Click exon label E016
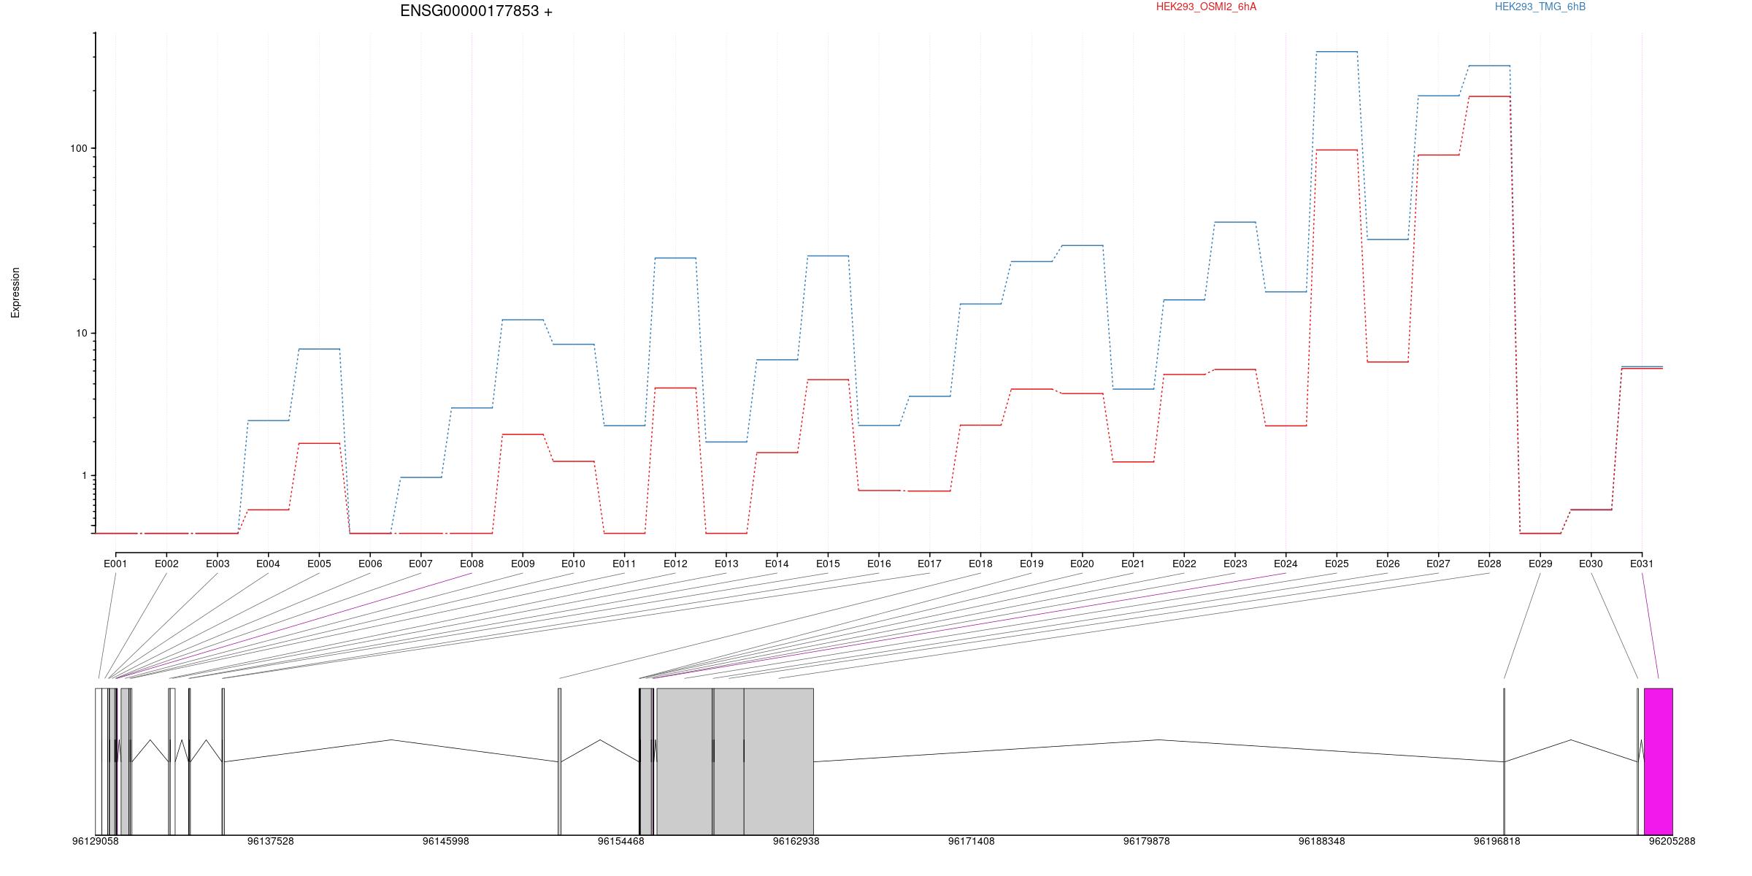 click(879, 564)
